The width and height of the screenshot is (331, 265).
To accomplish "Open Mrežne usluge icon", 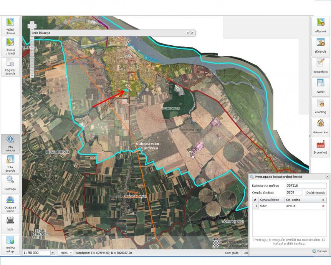I will [10, 245].
